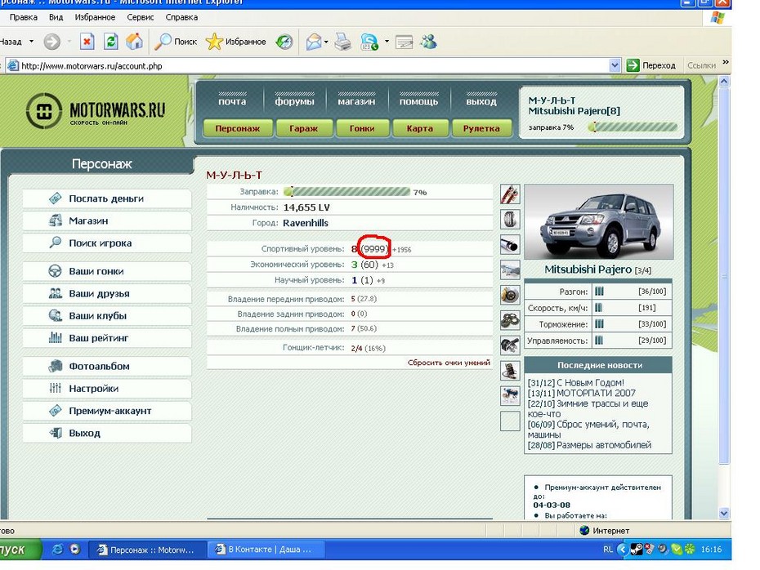Screen dimensions: 760x570
Task: Click Послать деньги sidebar item
Action: [x=106, y=198]
